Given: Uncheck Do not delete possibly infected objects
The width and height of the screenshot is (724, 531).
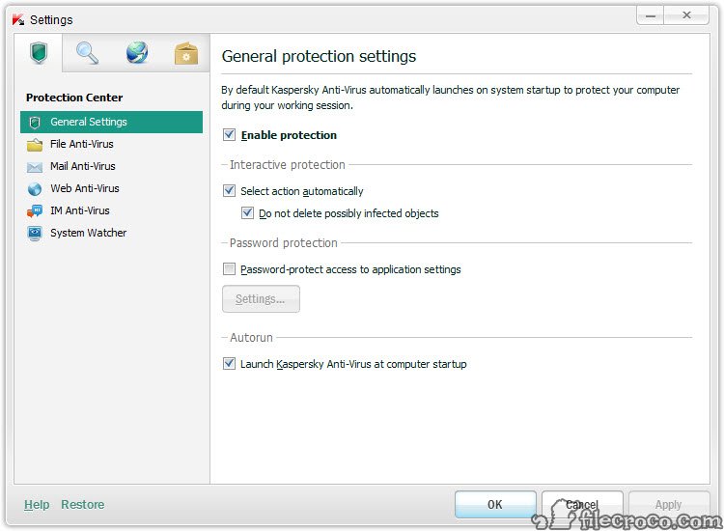Looking at the screenshot, I should click(247, 212).
